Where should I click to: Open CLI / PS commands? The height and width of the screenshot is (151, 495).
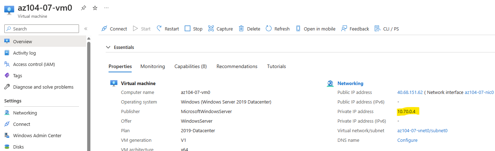pyautogui.click(x=386, y=29)
